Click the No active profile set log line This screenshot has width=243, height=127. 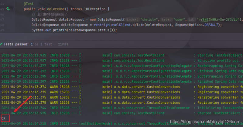click(x=122, y=61)
